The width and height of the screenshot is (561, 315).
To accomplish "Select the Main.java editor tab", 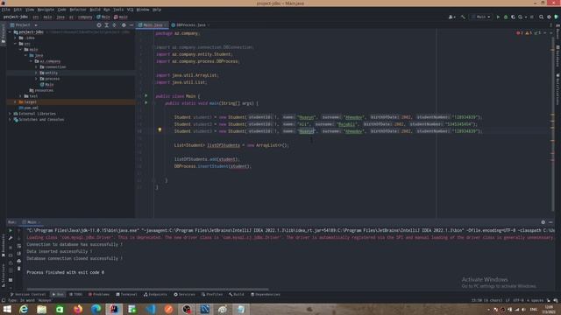I will [x=152, y=25].
